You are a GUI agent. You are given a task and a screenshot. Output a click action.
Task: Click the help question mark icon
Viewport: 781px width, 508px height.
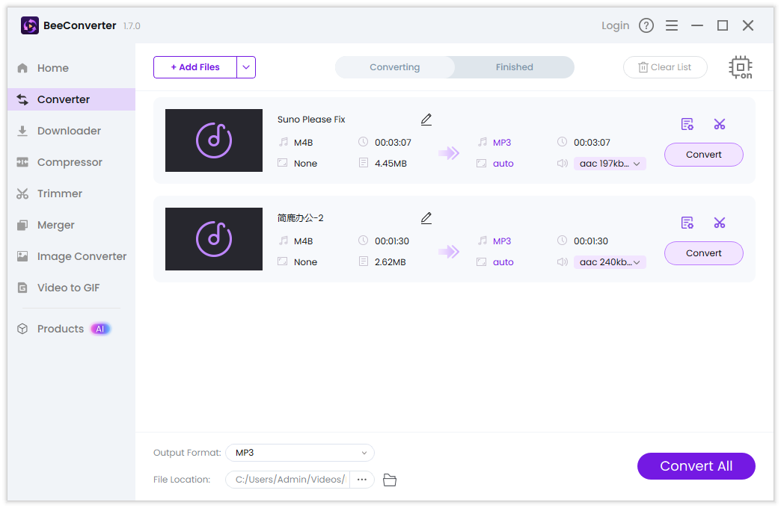(x=646, y=25)
